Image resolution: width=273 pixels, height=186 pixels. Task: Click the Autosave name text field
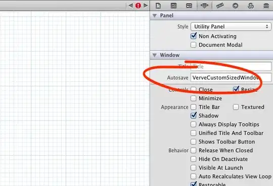click(231, 77)
